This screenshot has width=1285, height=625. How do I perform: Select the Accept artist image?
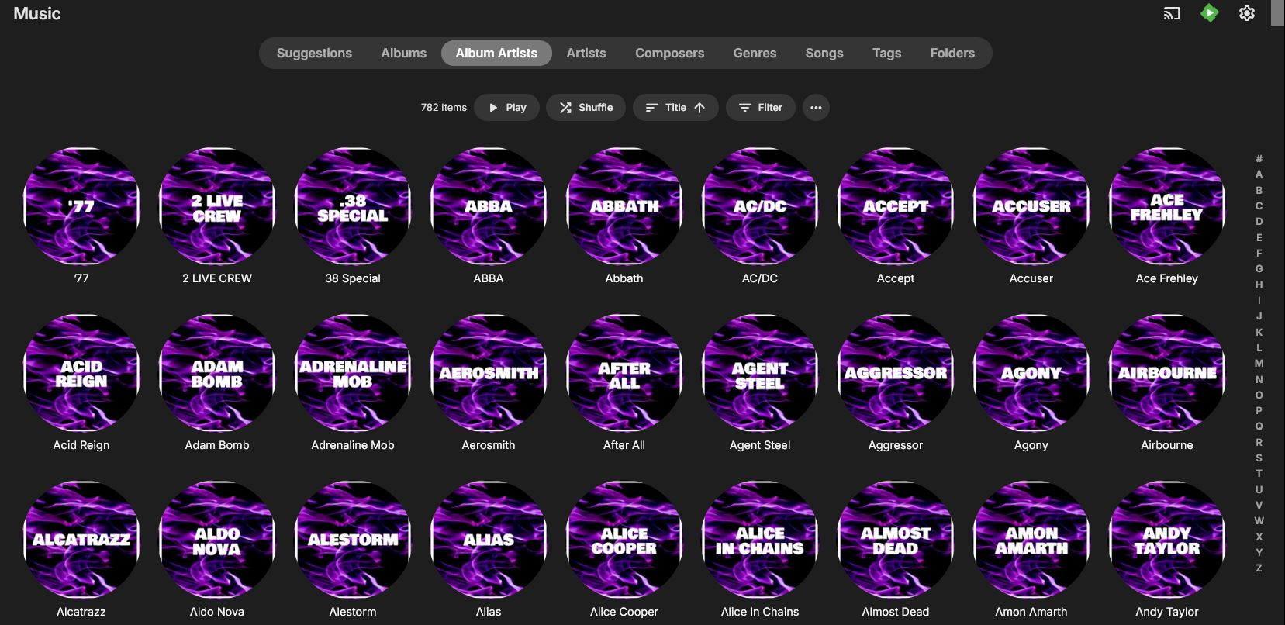point(896,206)
